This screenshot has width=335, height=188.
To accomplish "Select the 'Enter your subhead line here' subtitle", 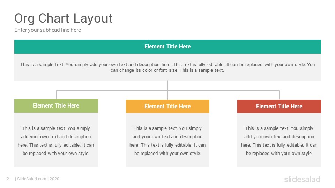I will point(48,30).
